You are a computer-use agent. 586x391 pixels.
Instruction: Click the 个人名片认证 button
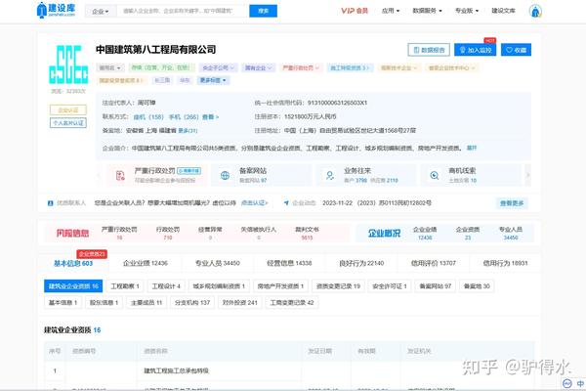pos(68,123)
